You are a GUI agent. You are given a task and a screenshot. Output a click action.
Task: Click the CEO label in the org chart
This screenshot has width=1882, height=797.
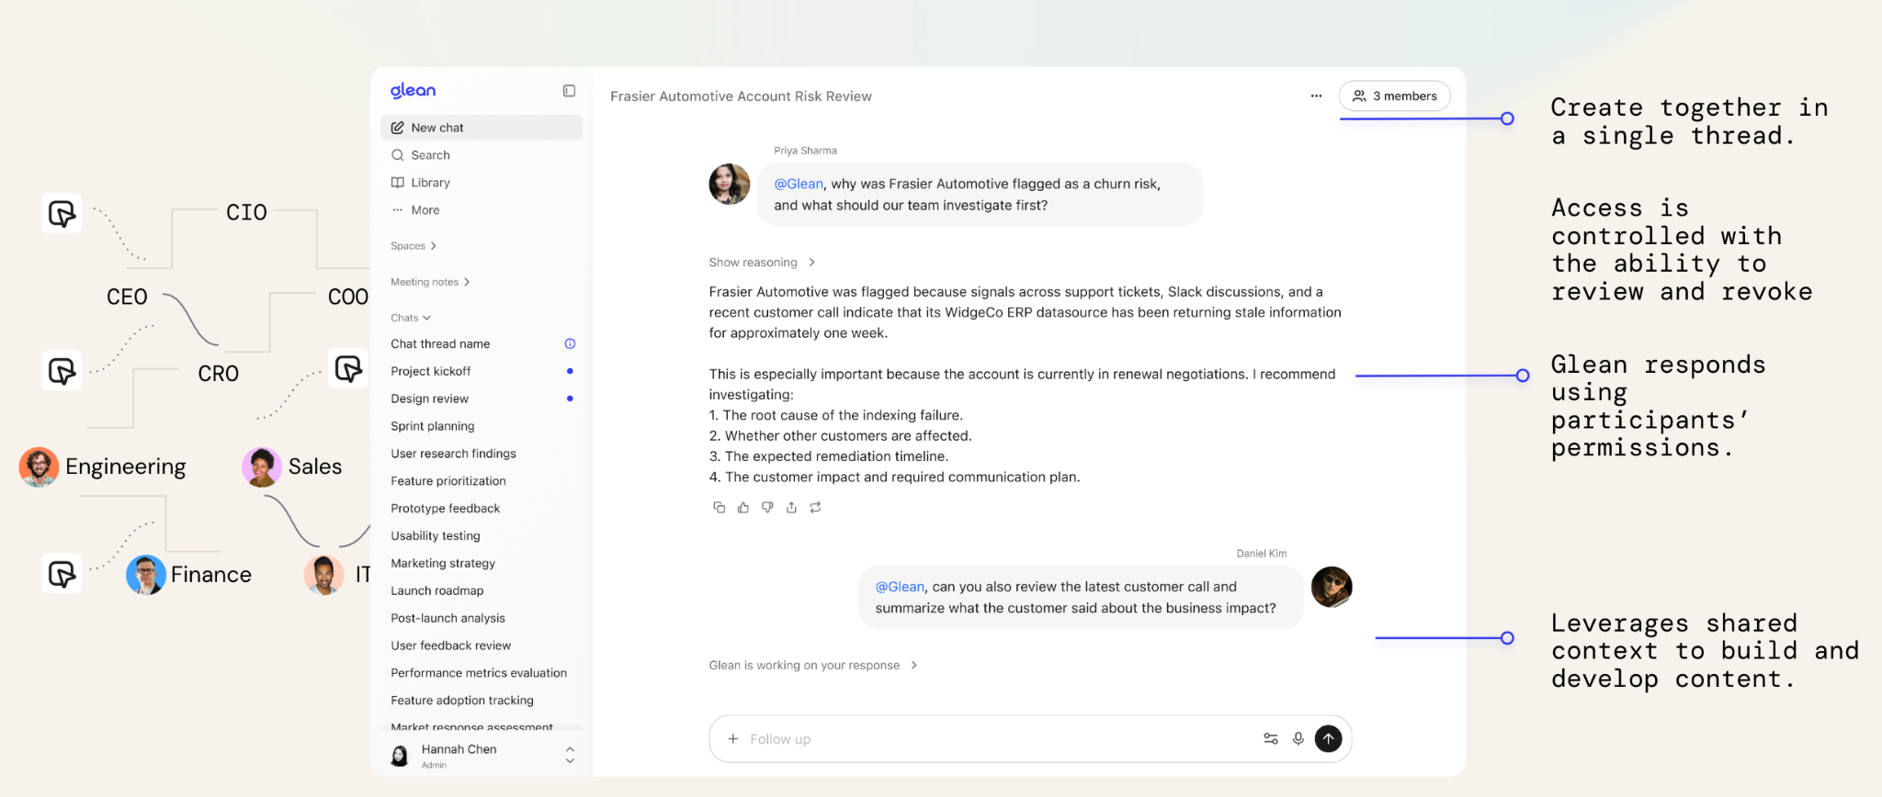127,297
